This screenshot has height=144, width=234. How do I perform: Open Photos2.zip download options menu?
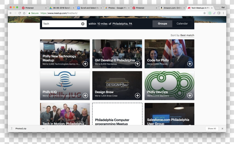point(43,128)
